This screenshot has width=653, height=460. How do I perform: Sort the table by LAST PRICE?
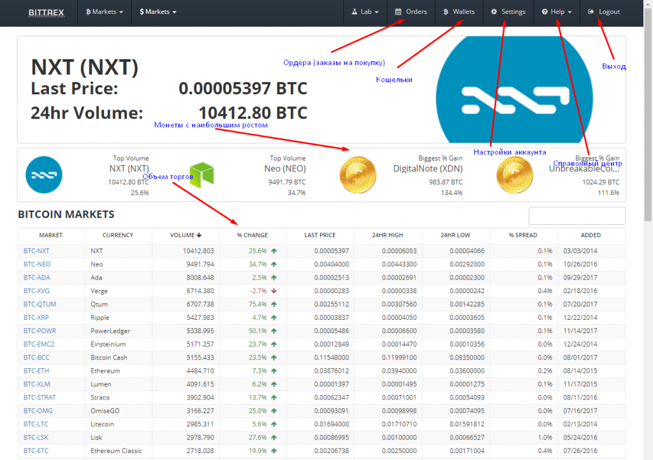tap(320, 235)
